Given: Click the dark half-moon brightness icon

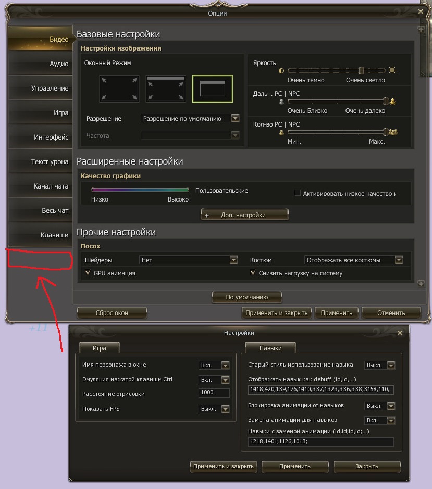Looking at the screenshot, I should [282, 70].
